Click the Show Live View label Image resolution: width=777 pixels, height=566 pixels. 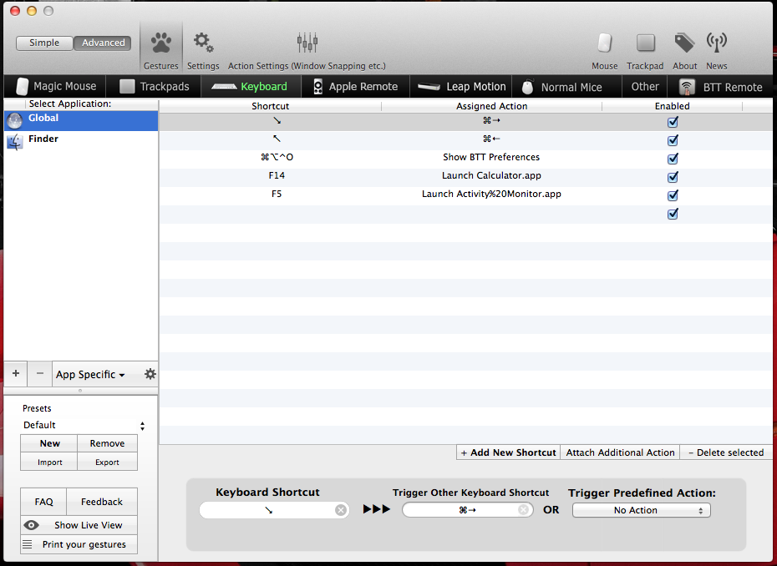(89, 525)
